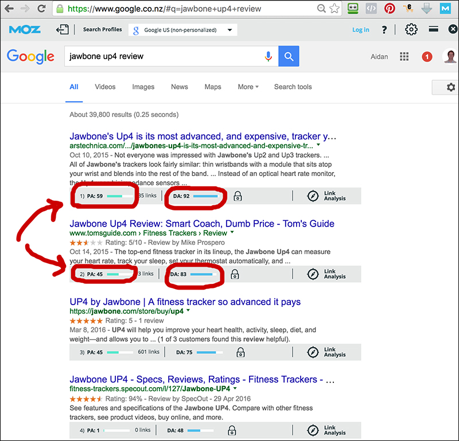Click the Search Profiles label
459x441 pixels.
tap(103, 29)
